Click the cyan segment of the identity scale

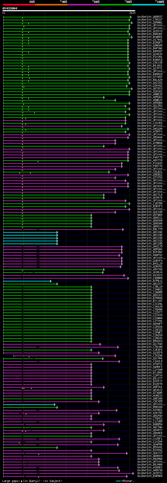click(148, 5)
